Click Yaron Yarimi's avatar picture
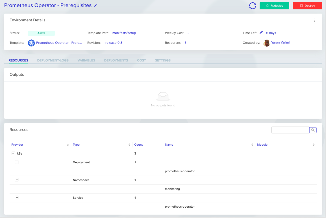Image resolution: width=326 pixels, height=218 pixels. (267, 43)
